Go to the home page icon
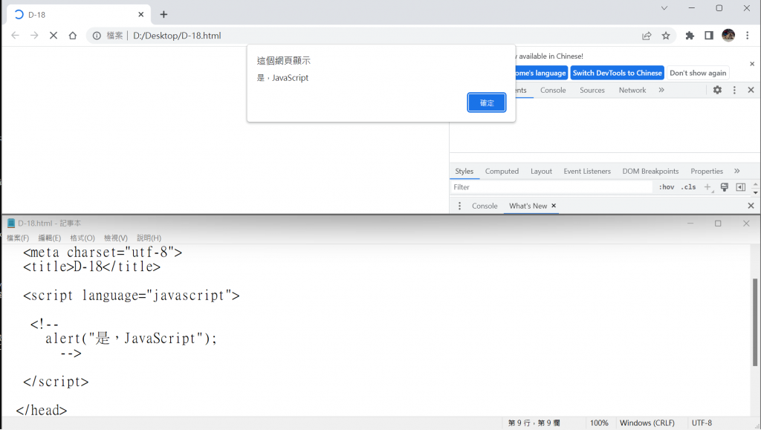 pyautogui.click(x=73, y=36)
